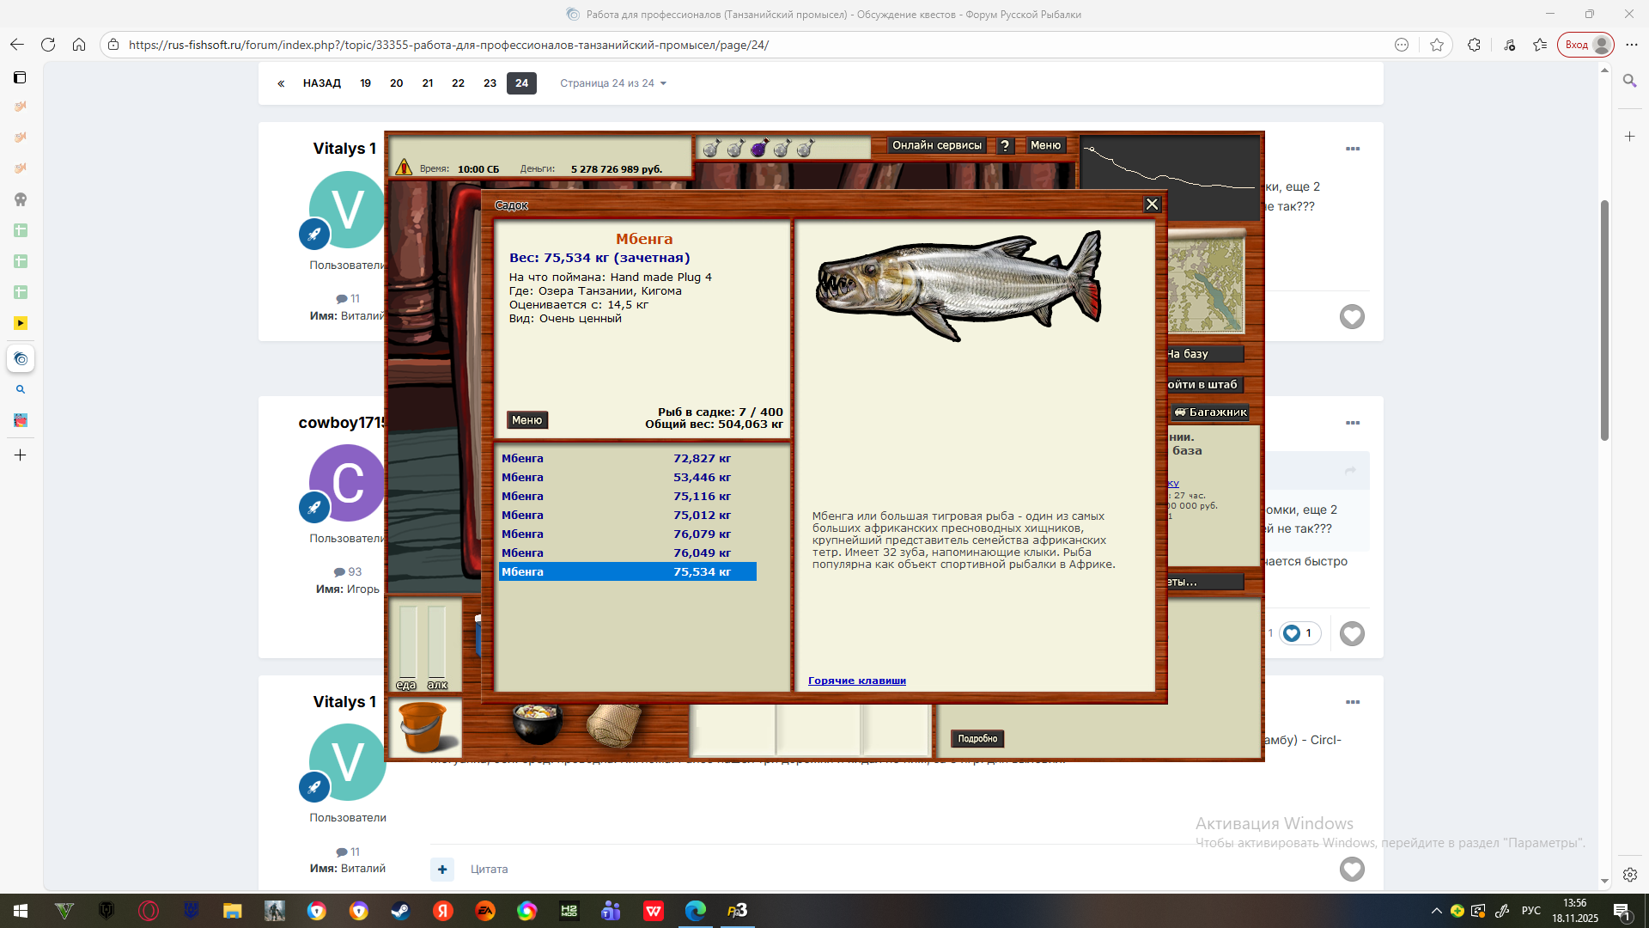
Task: Click the browser refresh icon
Action: [x=48, y=45]
